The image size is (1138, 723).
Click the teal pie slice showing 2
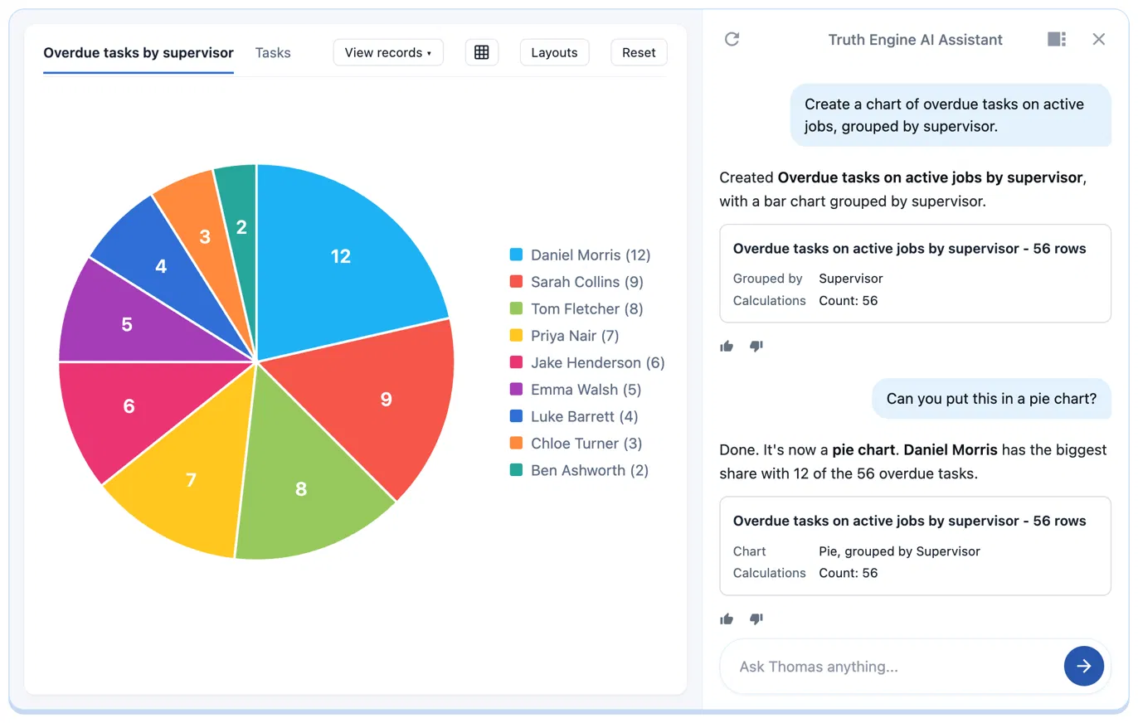pyautogui.click(x=241, y=226)
